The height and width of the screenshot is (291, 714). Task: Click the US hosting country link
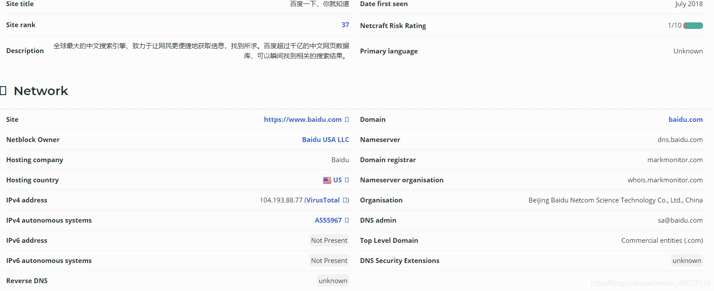pos(337,180)
